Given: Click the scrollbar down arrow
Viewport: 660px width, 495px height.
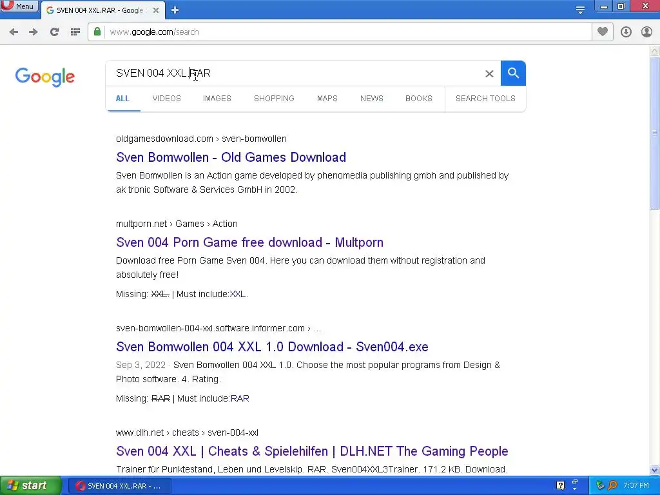Looking at the screenshot, I should (x=655, y=470).
